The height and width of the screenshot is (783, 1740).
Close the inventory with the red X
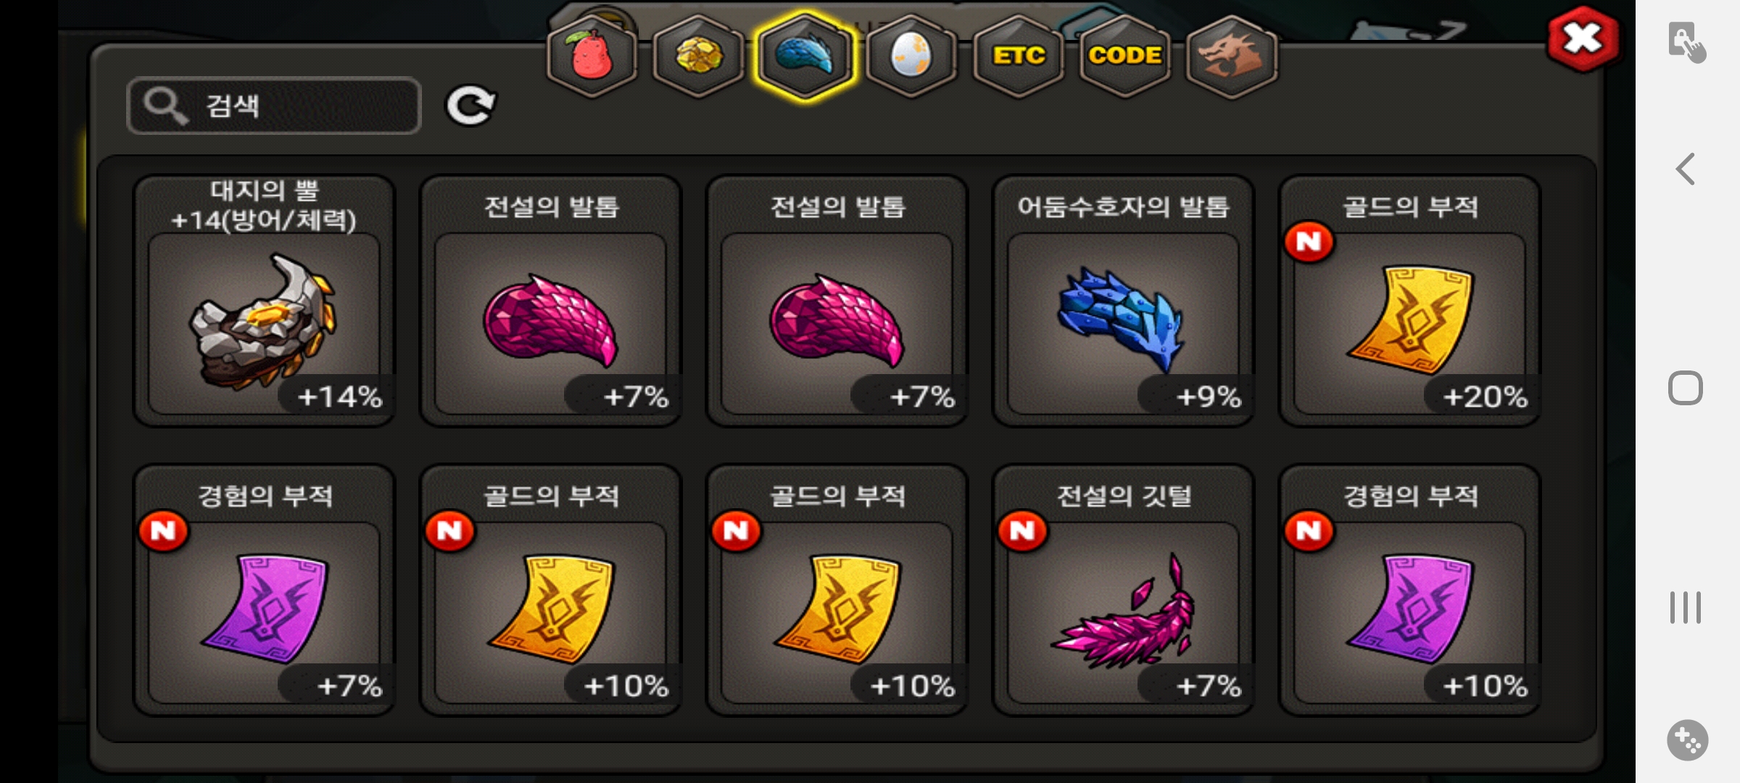coord(1583,39)
